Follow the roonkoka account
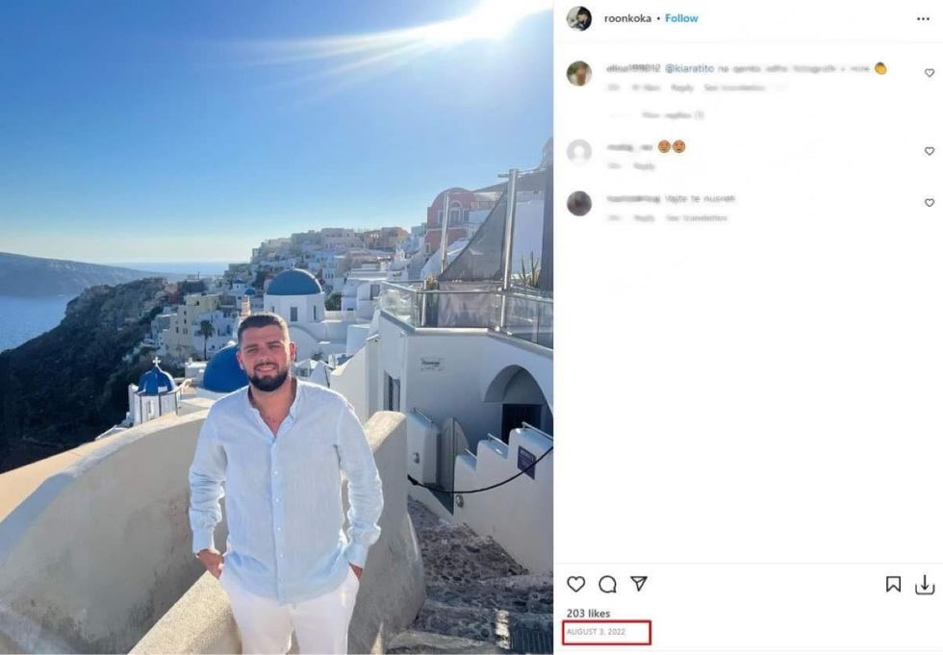943x655 pixels. [681, 18]
